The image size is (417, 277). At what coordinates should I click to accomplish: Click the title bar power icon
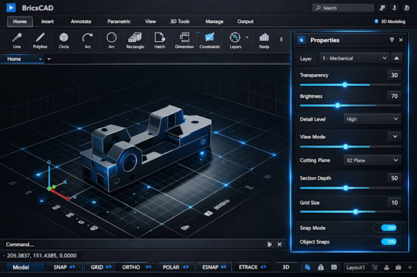(x=407, y=8)
